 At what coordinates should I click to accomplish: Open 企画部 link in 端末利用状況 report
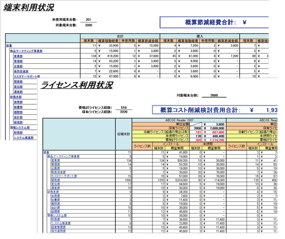click(19, 66)
